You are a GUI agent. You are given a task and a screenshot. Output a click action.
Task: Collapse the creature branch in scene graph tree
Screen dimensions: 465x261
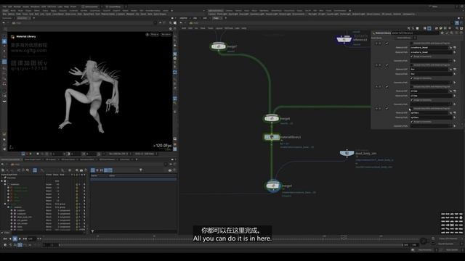coord(9,207)
